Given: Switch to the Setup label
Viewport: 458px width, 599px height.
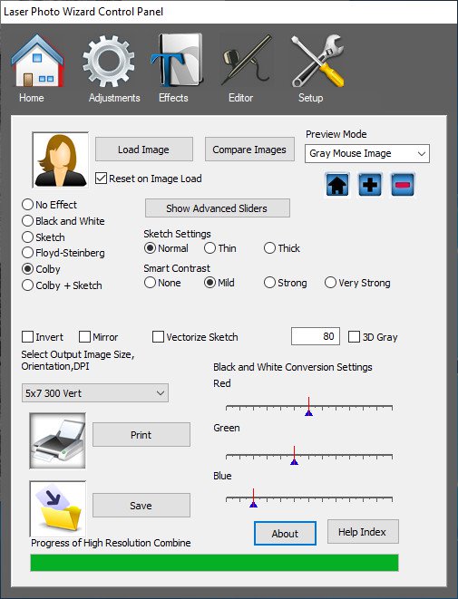Looking at the screenshot, I should [310, 98].
